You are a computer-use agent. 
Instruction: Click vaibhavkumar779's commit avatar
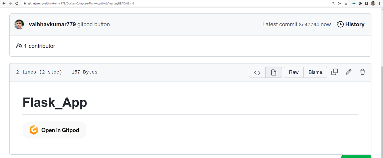click(19, 25)
